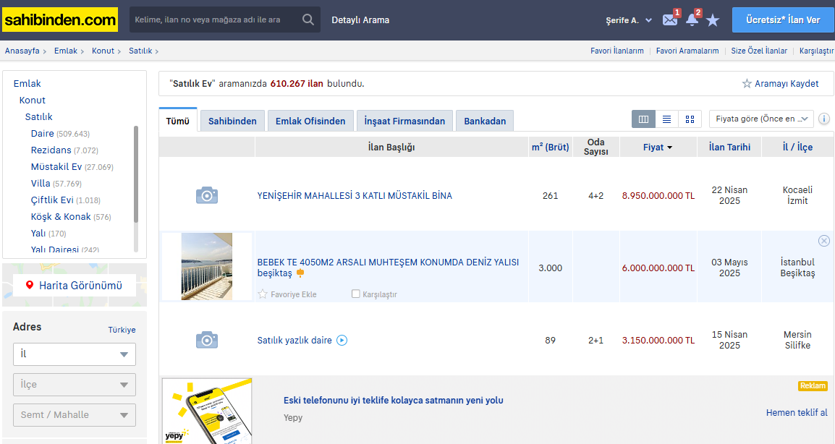Open Harita Görünümü map view
Image resolution: width=835 pixels, height=444 pixels.
75,286
